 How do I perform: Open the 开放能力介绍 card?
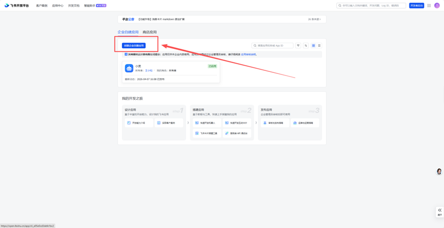pyautogui.click(x=139, y=123)
